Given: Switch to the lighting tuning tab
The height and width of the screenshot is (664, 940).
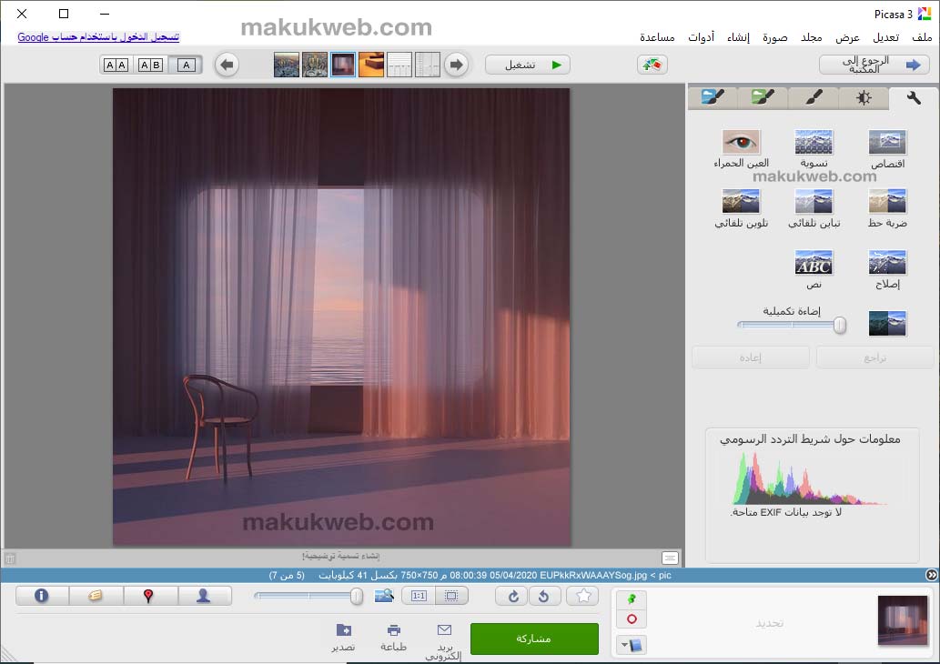Looking at the screenshot, I should coord(863,97).
